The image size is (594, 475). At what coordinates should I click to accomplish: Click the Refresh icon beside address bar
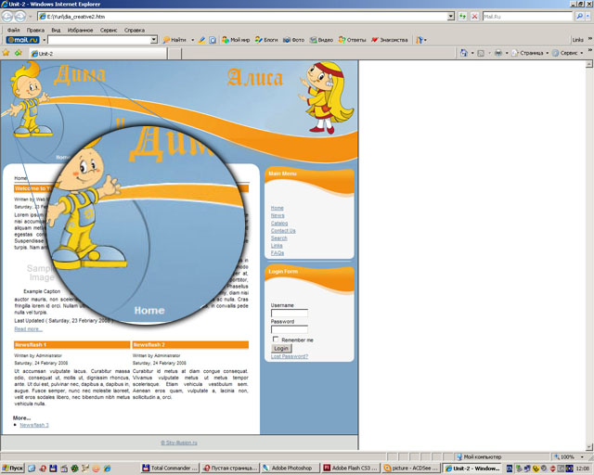[x=462, y=17]
